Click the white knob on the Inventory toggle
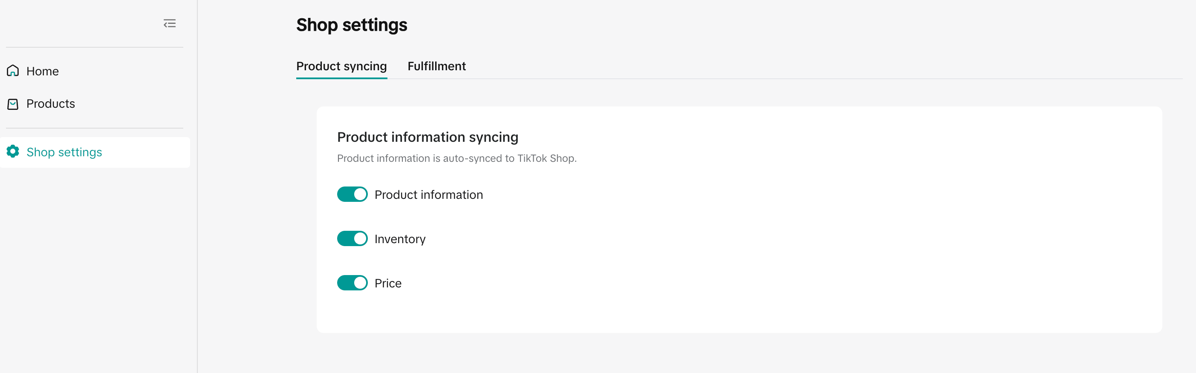This screenshot has width=1196, height=373. tap(360, 238)
